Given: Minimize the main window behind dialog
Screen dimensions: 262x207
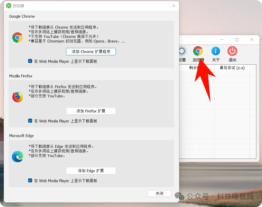Looking at the screenshot, I should point(222,40).
